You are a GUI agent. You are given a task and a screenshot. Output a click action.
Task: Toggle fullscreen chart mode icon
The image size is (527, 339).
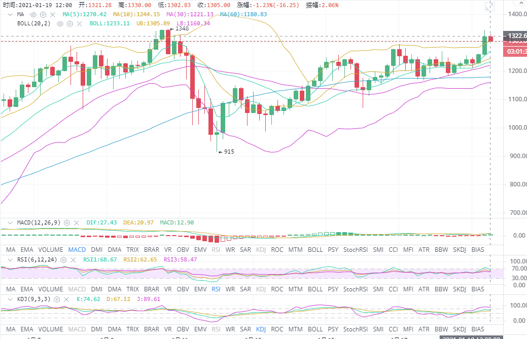[489, 7]
